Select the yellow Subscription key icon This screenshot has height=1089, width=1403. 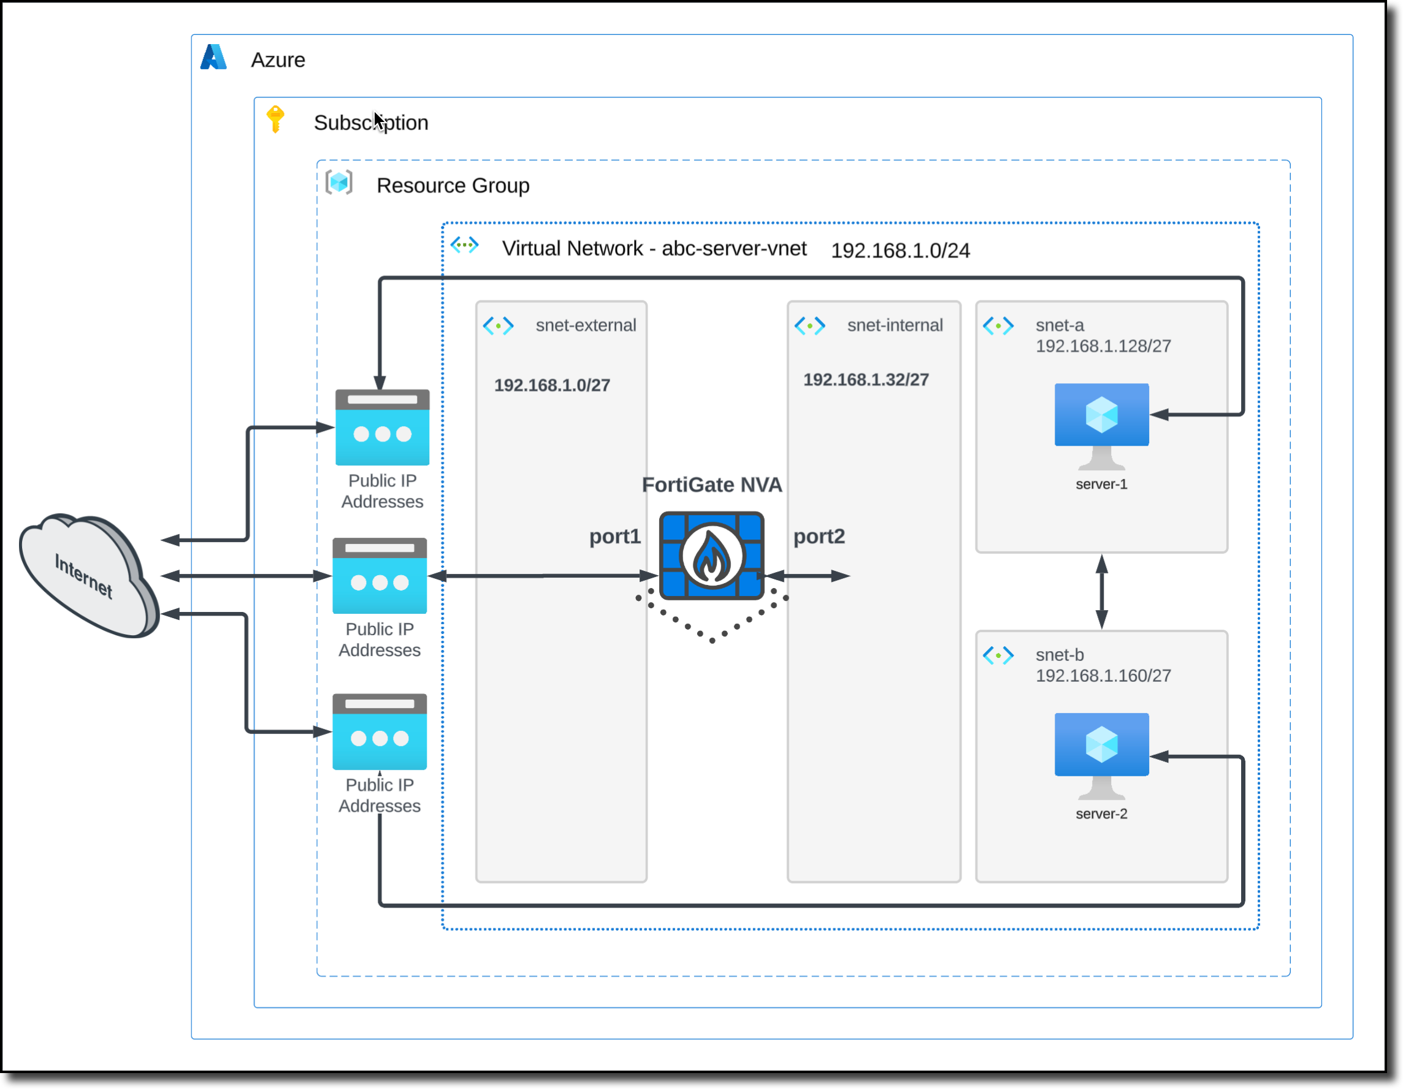pos(276,119)
